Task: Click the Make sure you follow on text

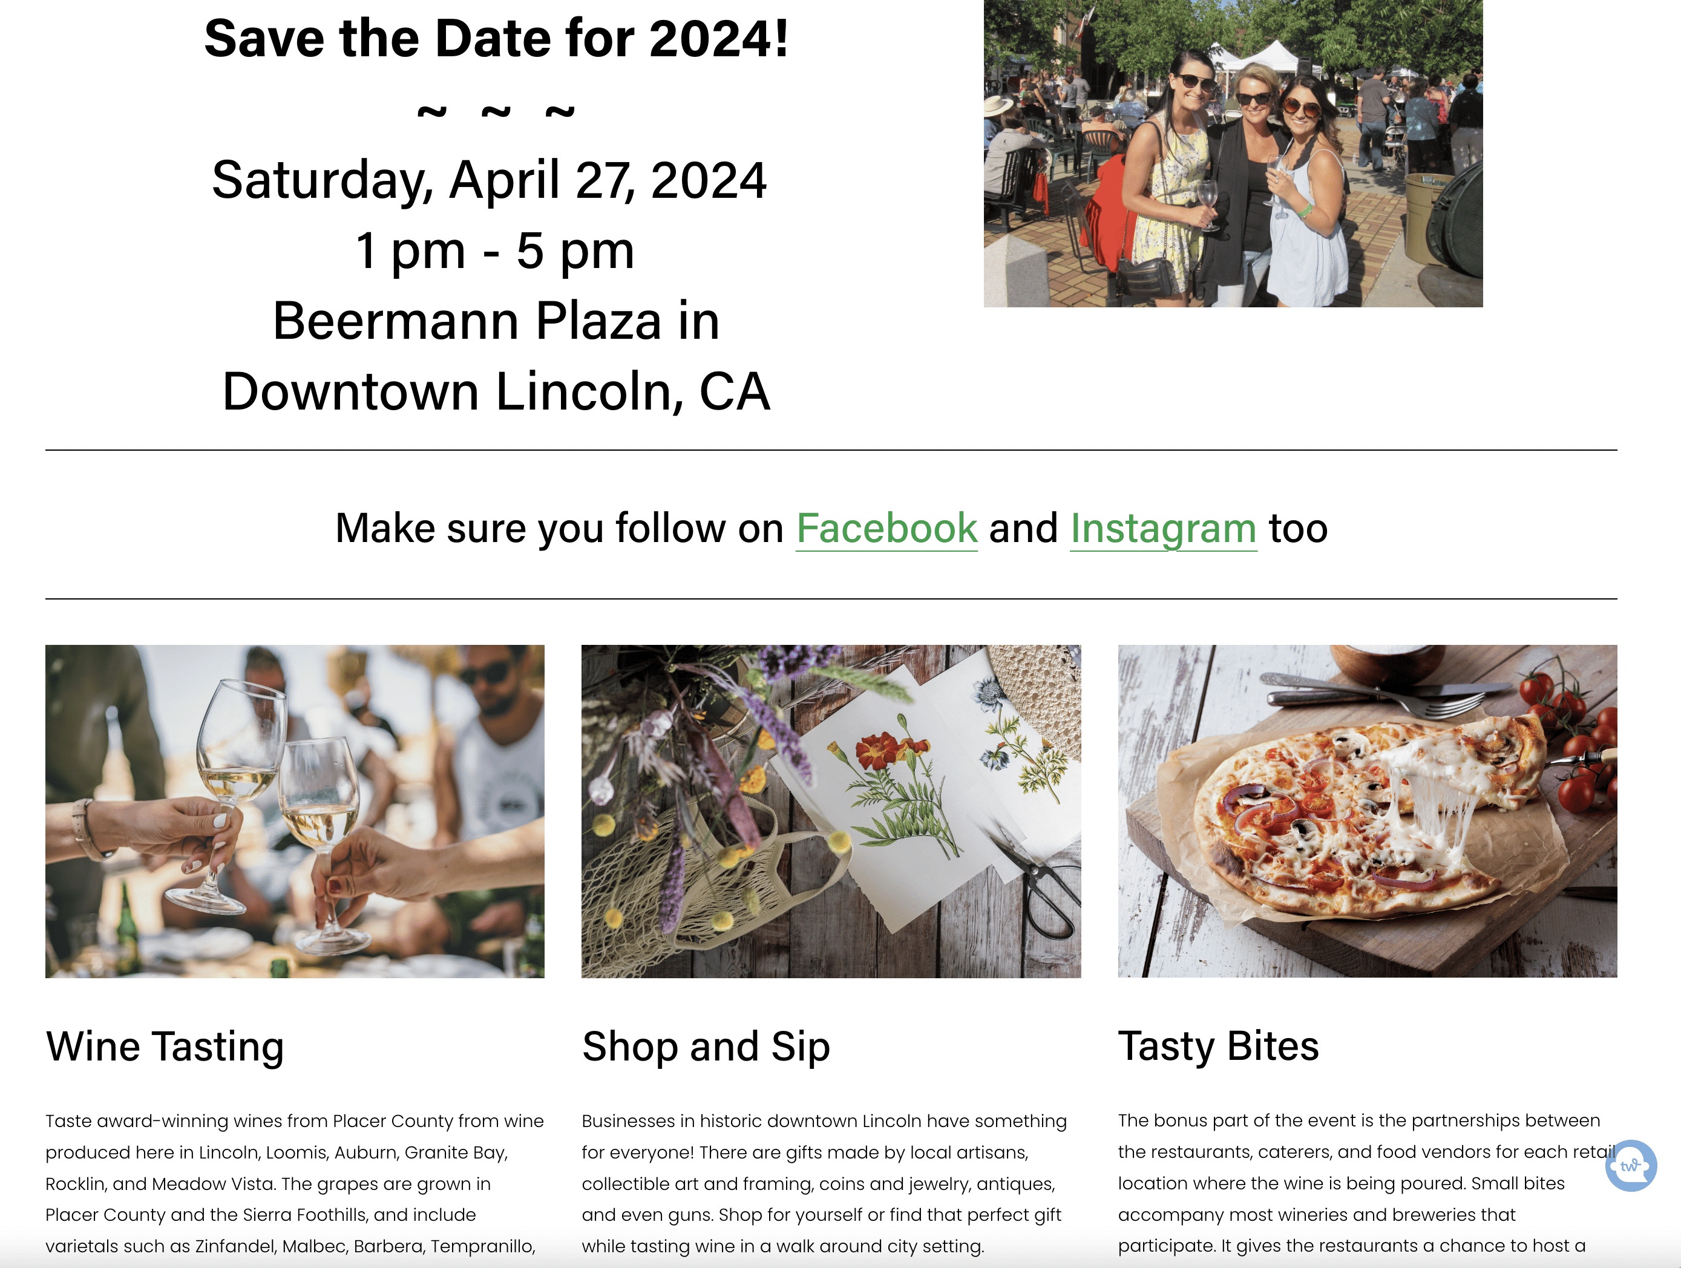Action: point(559,528)
